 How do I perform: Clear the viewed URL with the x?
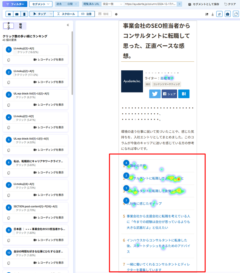(x=179, y=4)
